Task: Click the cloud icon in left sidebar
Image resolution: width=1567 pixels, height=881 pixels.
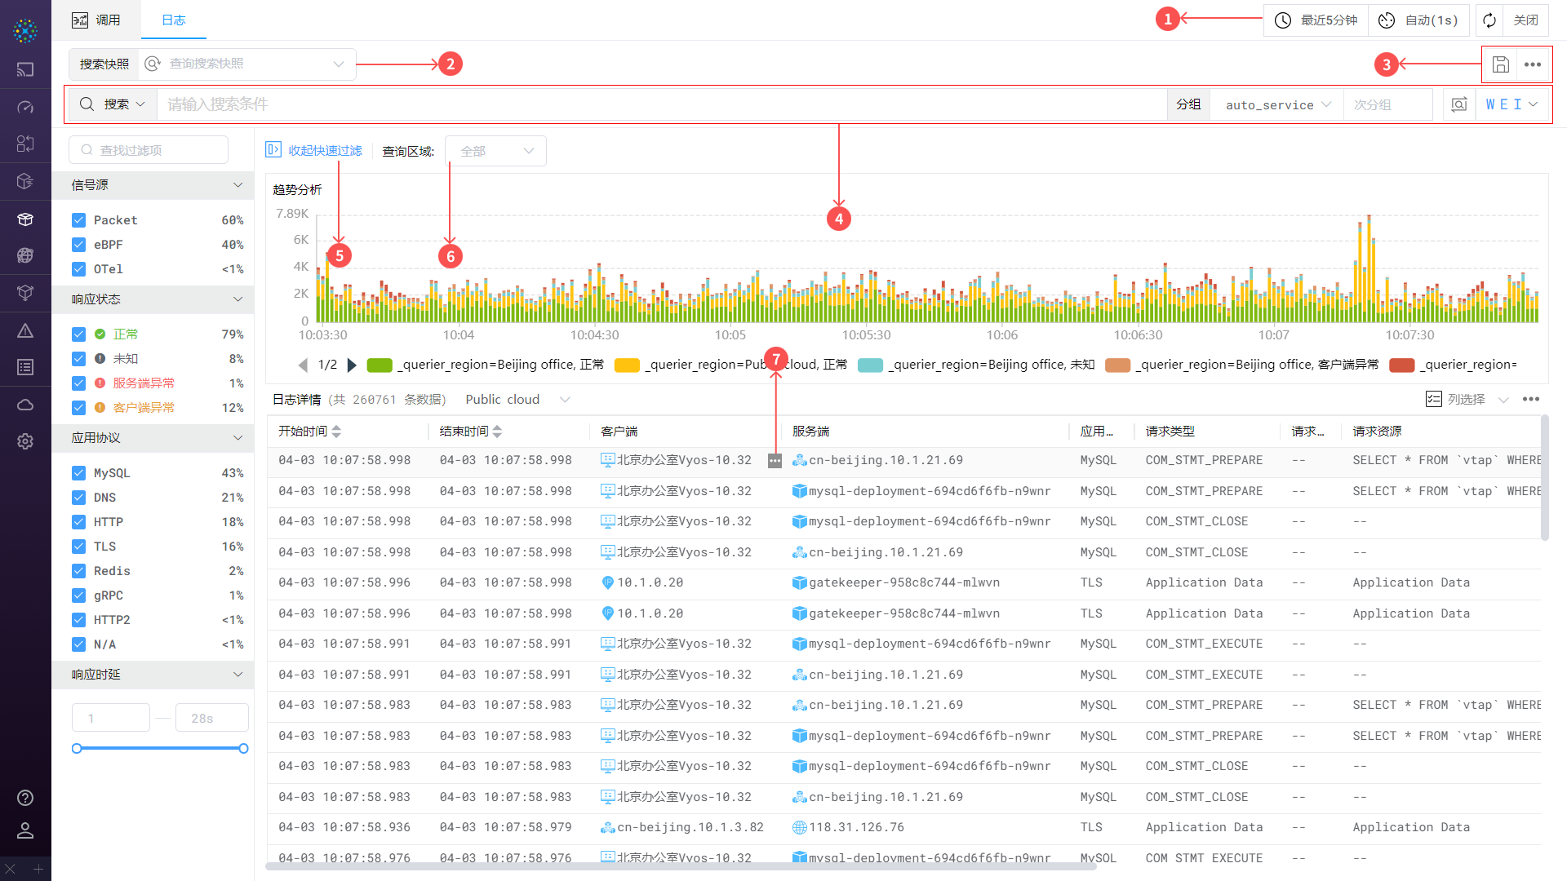Action: [25, 405]
